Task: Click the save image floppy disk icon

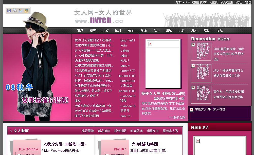Action: click(x=9, y=11)
